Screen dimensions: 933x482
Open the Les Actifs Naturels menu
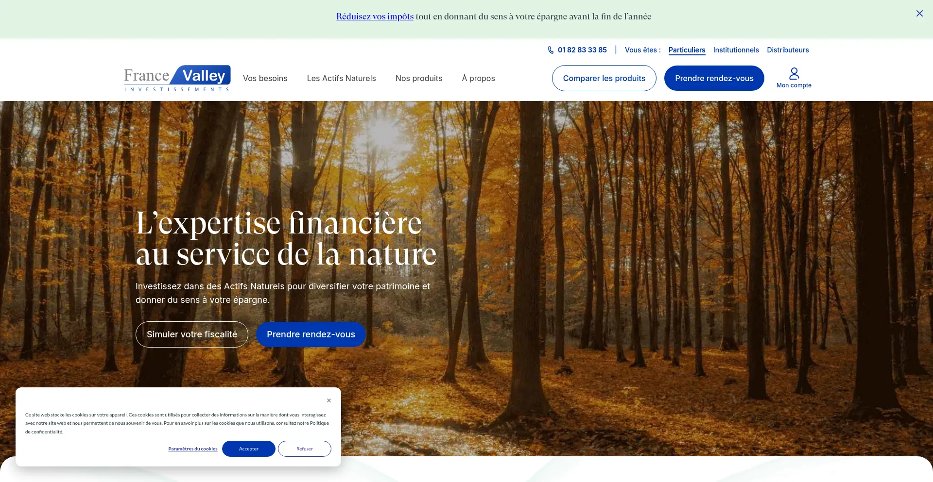342,78
